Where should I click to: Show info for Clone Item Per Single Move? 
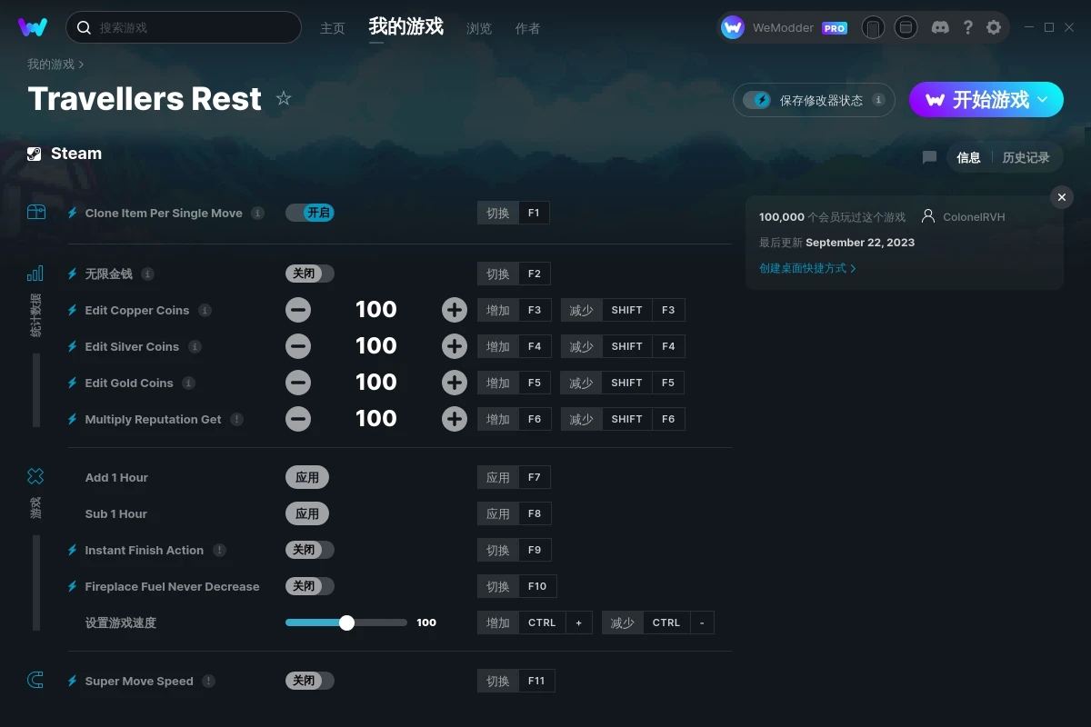pyautogui.click(x=258, y=213)
